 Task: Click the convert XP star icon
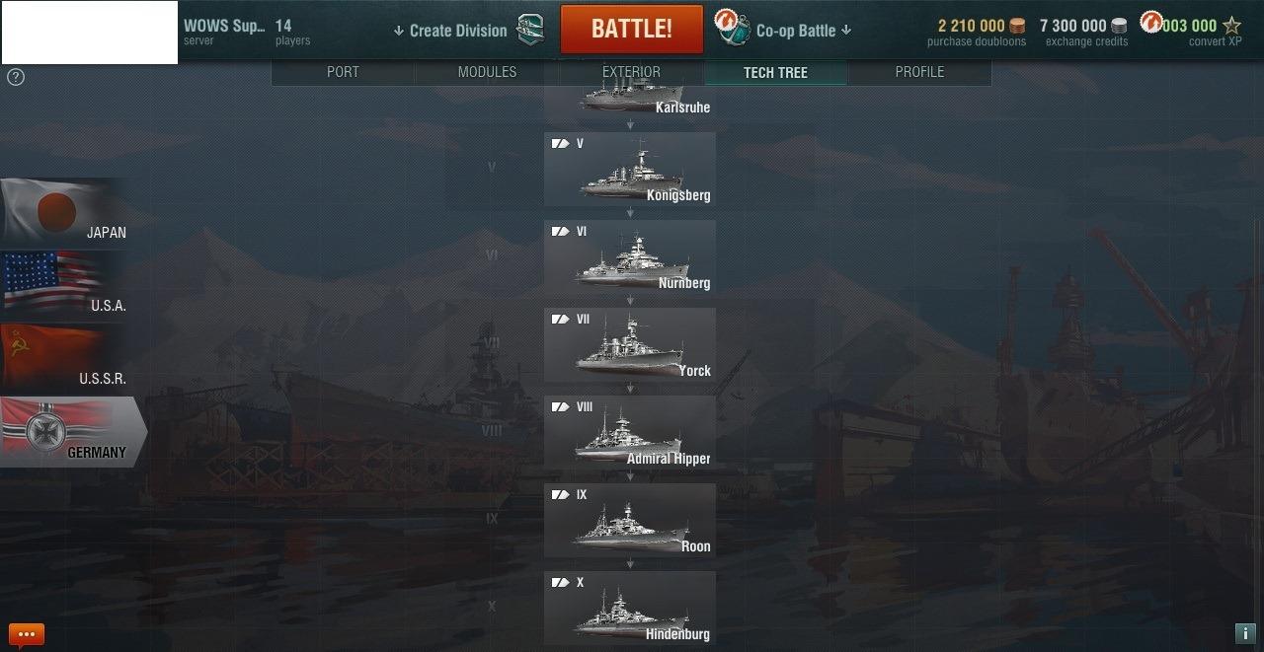(x=1231, y=26)
